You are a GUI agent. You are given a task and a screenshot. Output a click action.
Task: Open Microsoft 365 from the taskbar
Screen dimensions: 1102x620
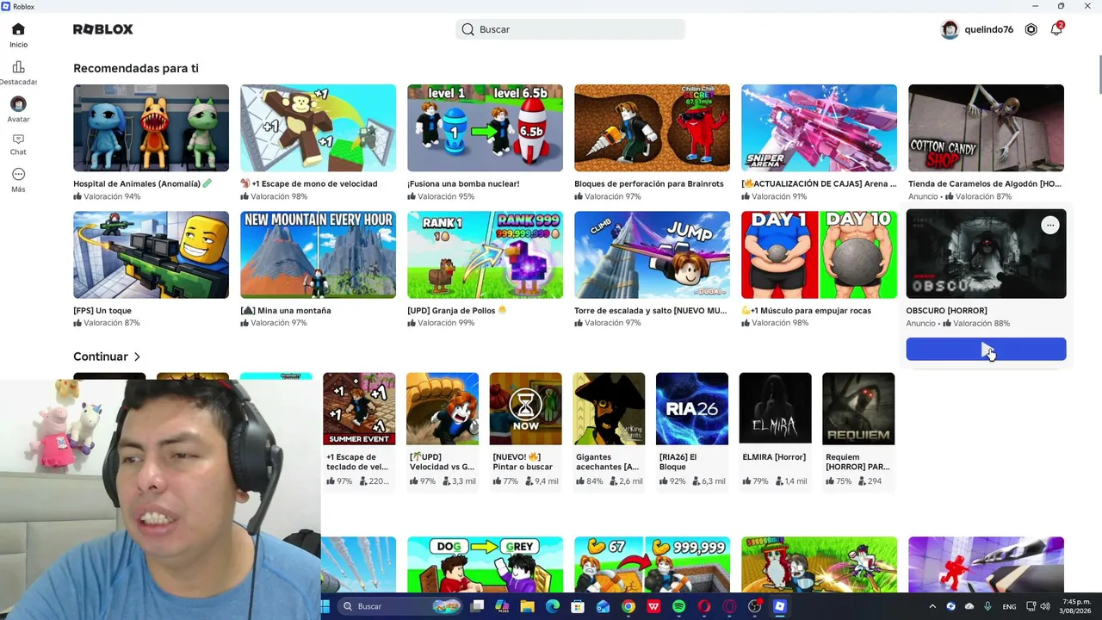tap(502, 606)
